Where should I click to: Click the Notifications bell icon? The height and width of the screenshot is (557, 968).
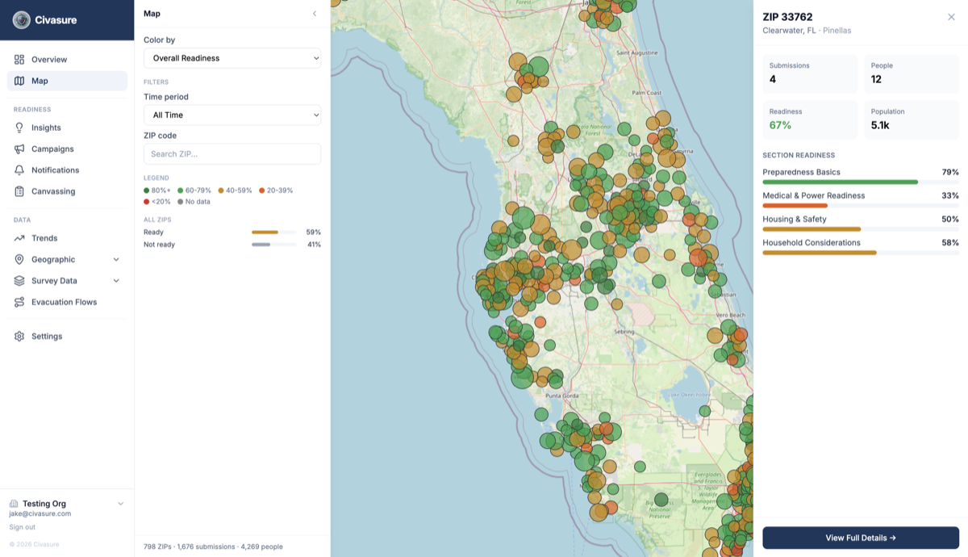pyautogui.click(x=18, y=170)
